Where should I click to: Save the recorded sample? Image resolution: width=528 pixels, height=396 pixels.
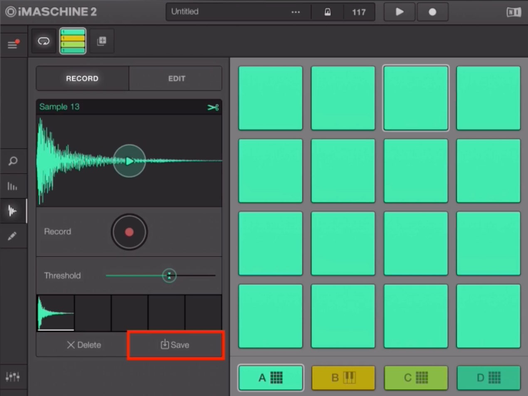(x=175, y=345)
